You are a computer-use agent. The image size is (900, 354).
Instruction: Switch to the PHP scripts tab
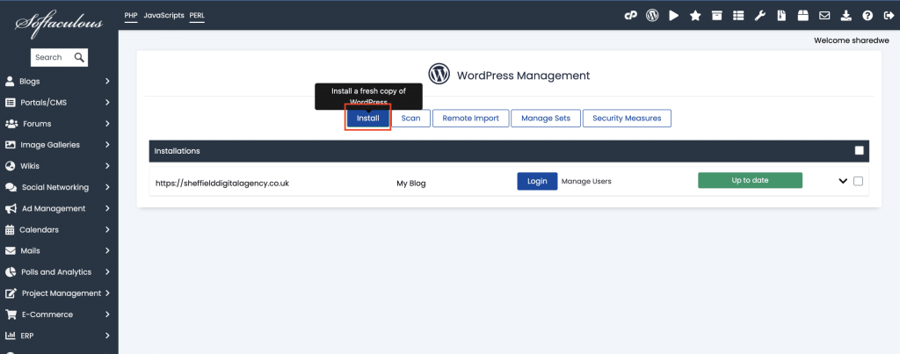click(x=131, y=16)
